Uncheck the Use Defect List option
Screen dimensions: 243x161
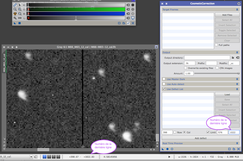click(x=164, y=89)
